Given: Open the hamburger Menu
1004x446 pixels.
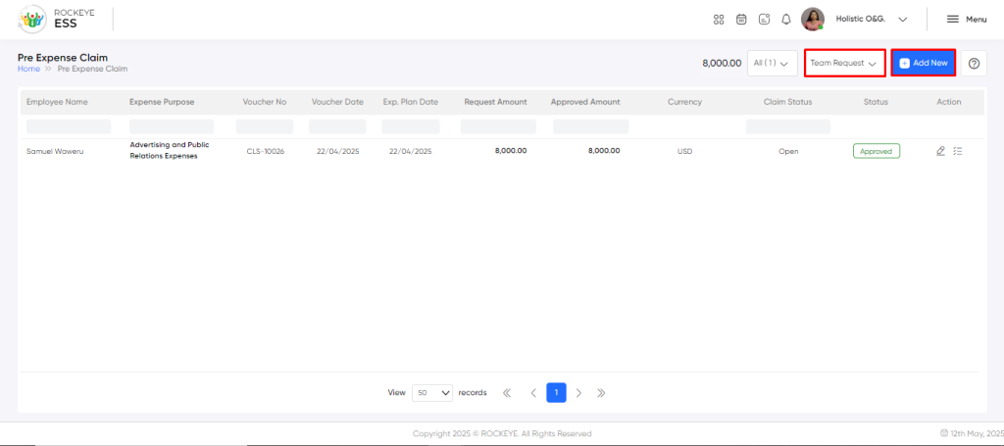Looking at the screenshot, I should click(966, 19).
